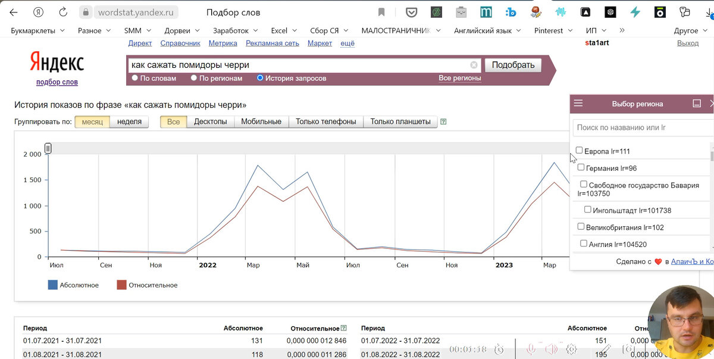Open the teal lightning bolt extension icon
Image resolution: width=714 pixels, height=359 pixels.
click(635, 12)
